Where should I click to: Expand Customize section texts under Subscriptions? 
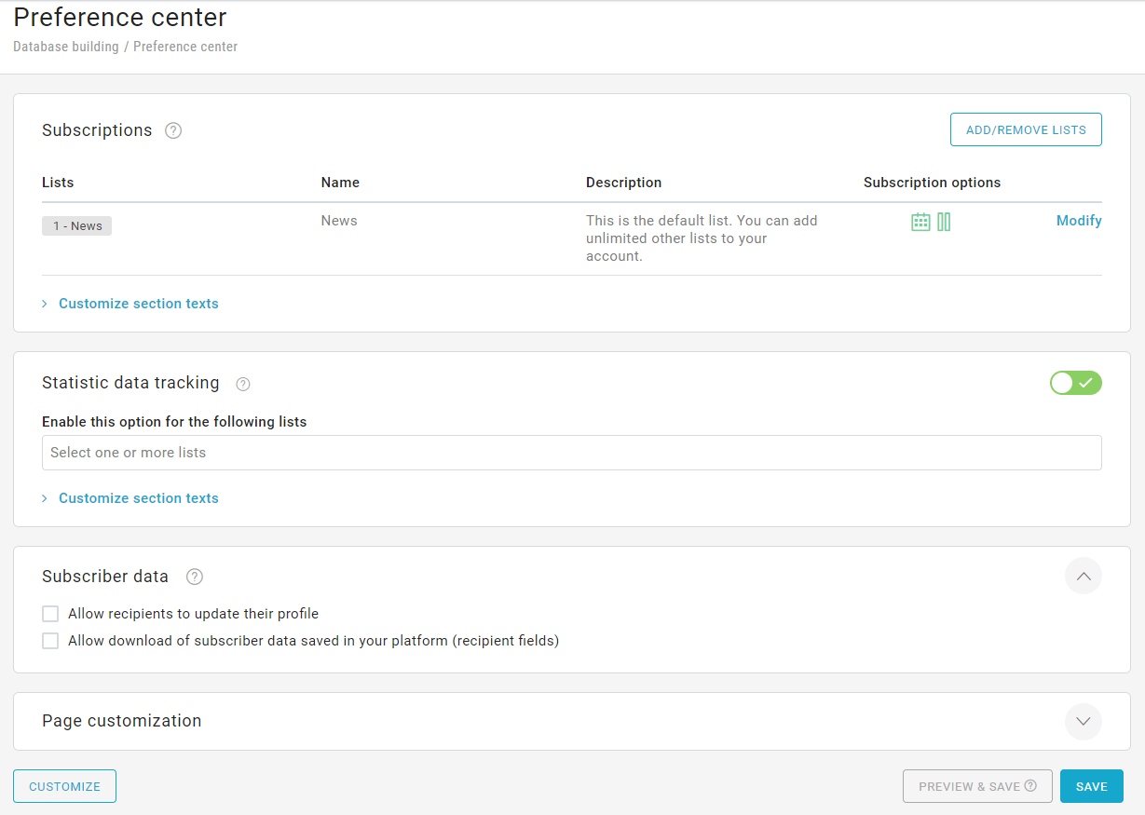pos(138,304)
